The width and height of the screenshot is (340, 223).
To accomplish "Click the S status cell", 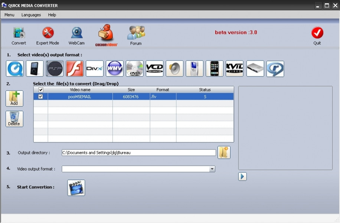I will click(205, 97).
